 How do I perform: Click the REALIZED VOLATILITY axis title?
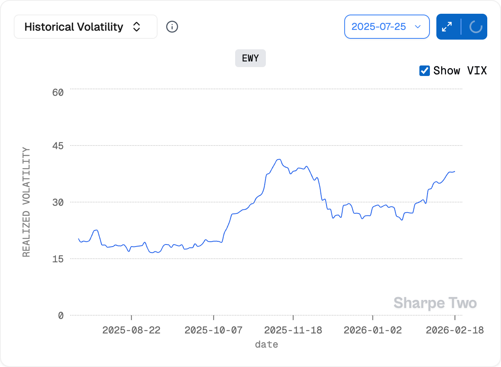(x=26, y=202)
